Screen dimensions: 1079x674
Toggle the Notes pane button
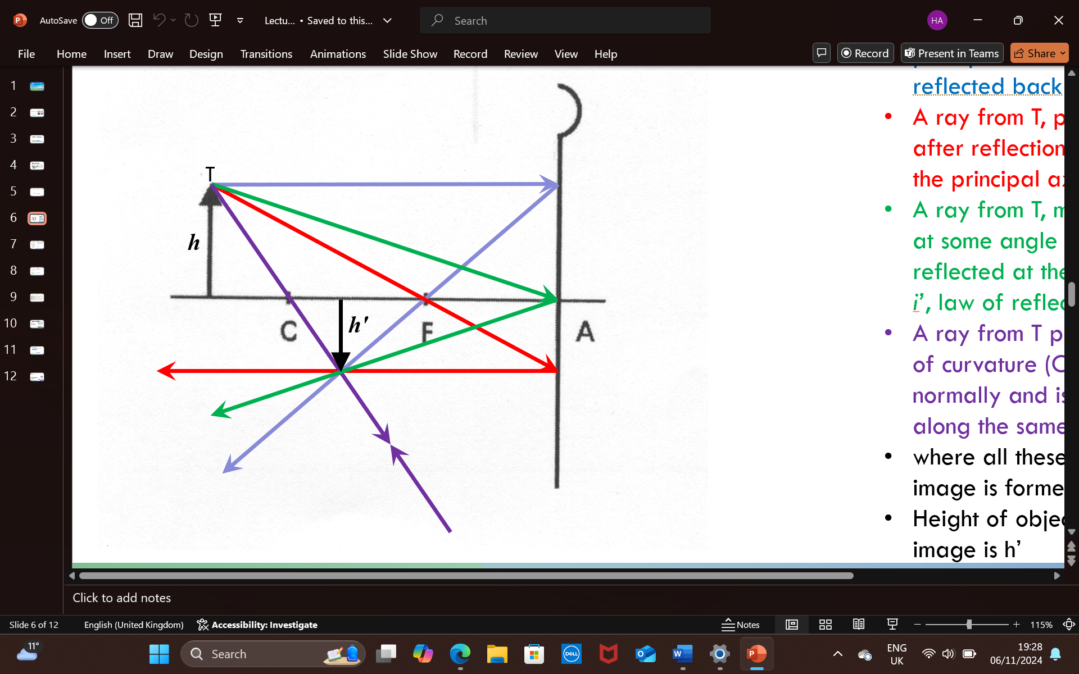740,625
